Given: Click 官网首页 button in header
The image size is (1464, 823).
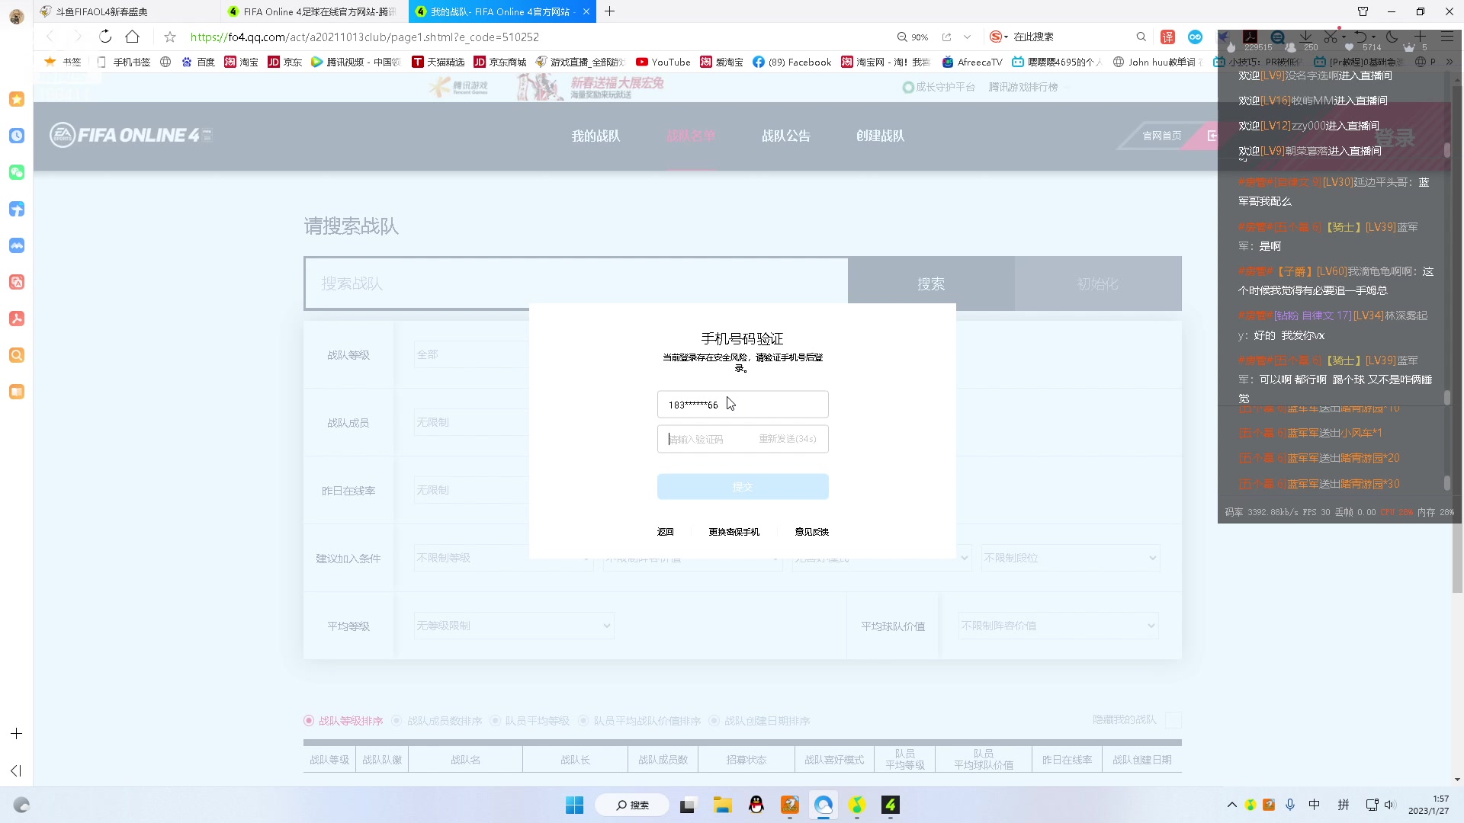Looking at the screenshot, I should point(1162,136).
